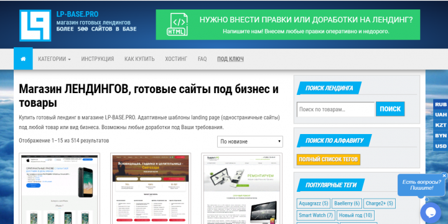Open the ИНСТРУКЦИЯ menu item
448x224 pixels.
pos(98,59)
